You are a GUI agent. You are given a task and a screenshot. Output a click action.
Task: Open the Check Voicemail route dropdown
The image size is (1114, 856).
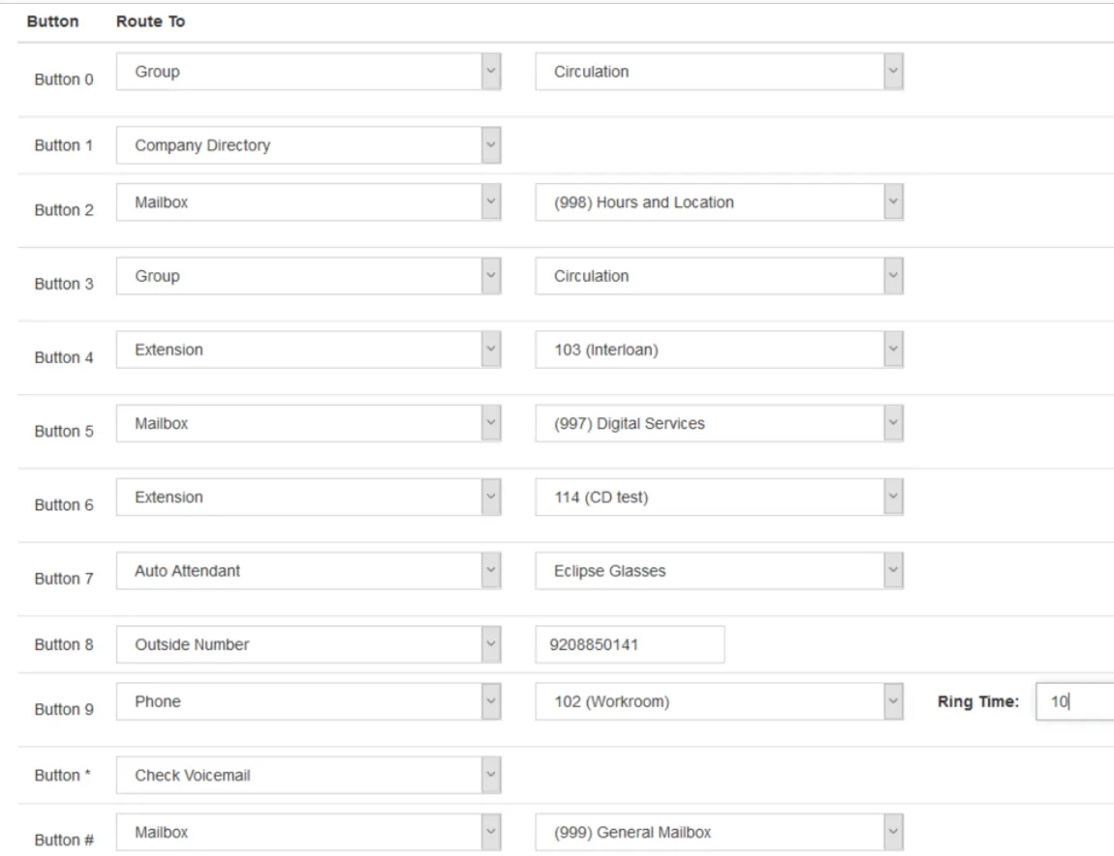coord(308,776)
